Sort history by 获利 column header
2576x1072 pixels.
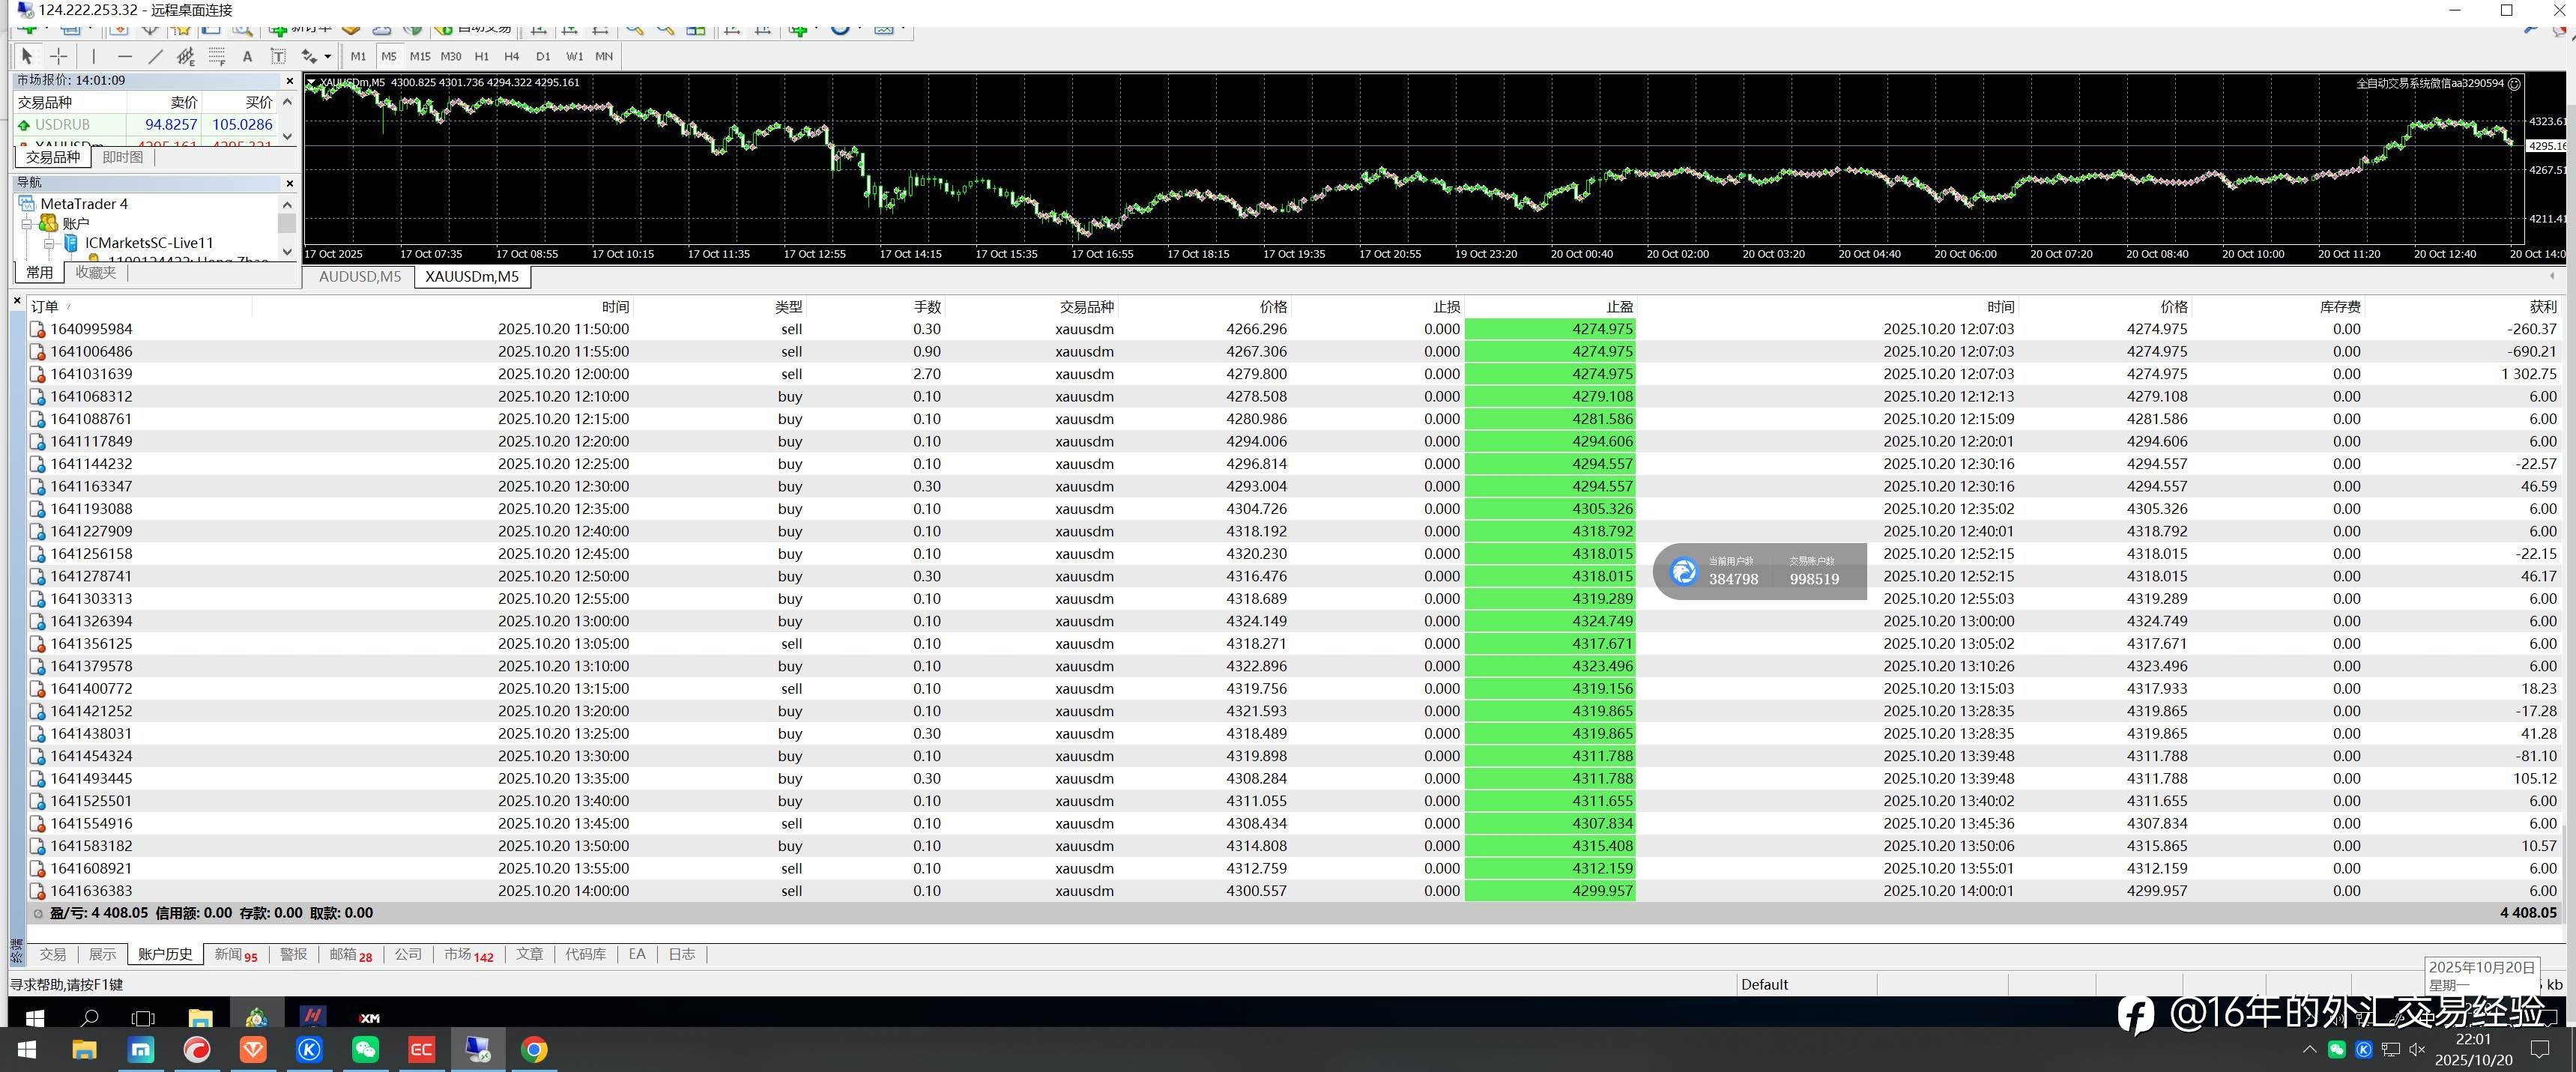(x=2541, y=307)
